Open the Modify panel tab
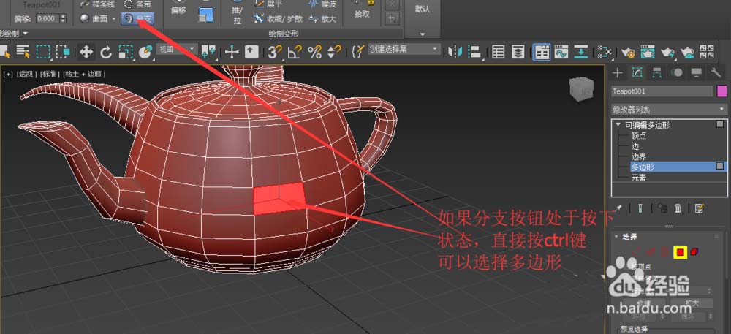731x334 pixels. pyautogui.click(x=637, y=72)
